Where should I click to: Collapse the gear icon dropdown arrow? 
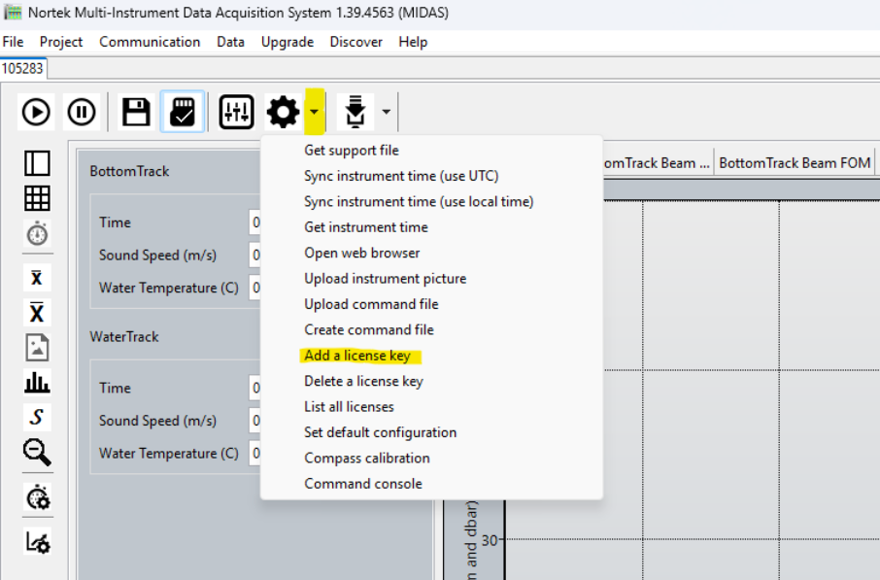coord(315,112)
